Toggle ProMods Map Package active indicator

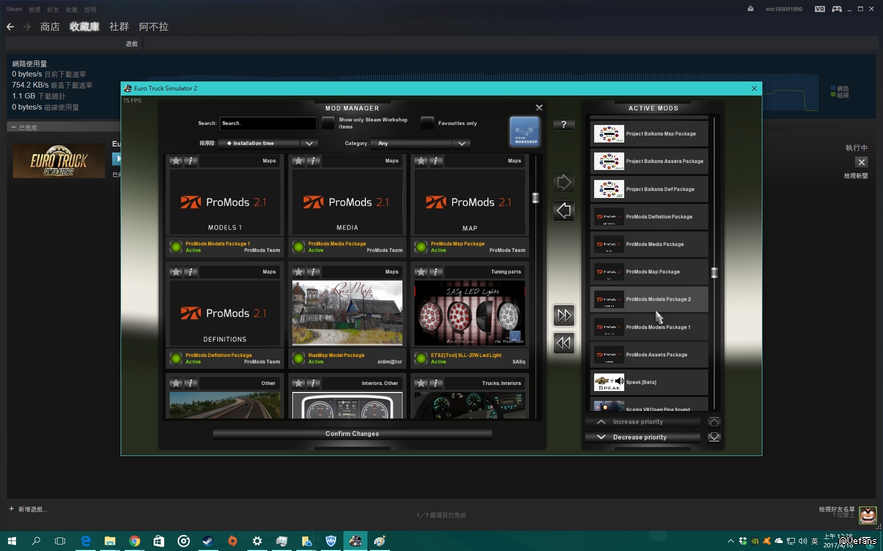[x=421, y=247]
